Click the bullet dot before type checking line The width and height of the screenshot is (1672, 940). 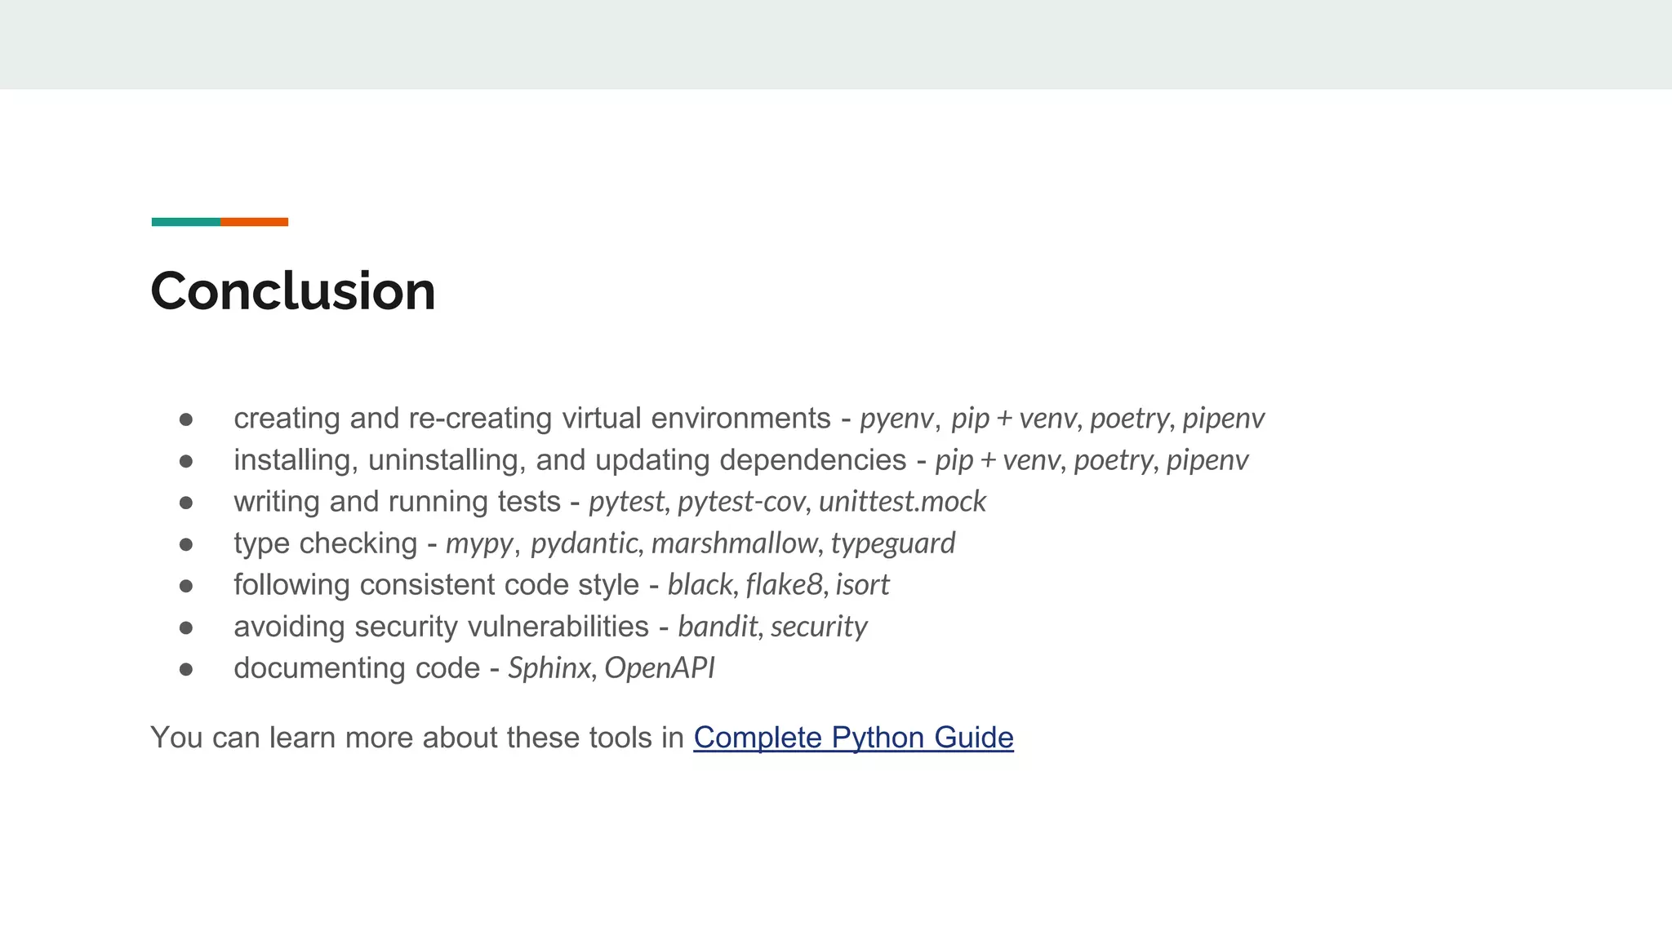tap(186, 544)
